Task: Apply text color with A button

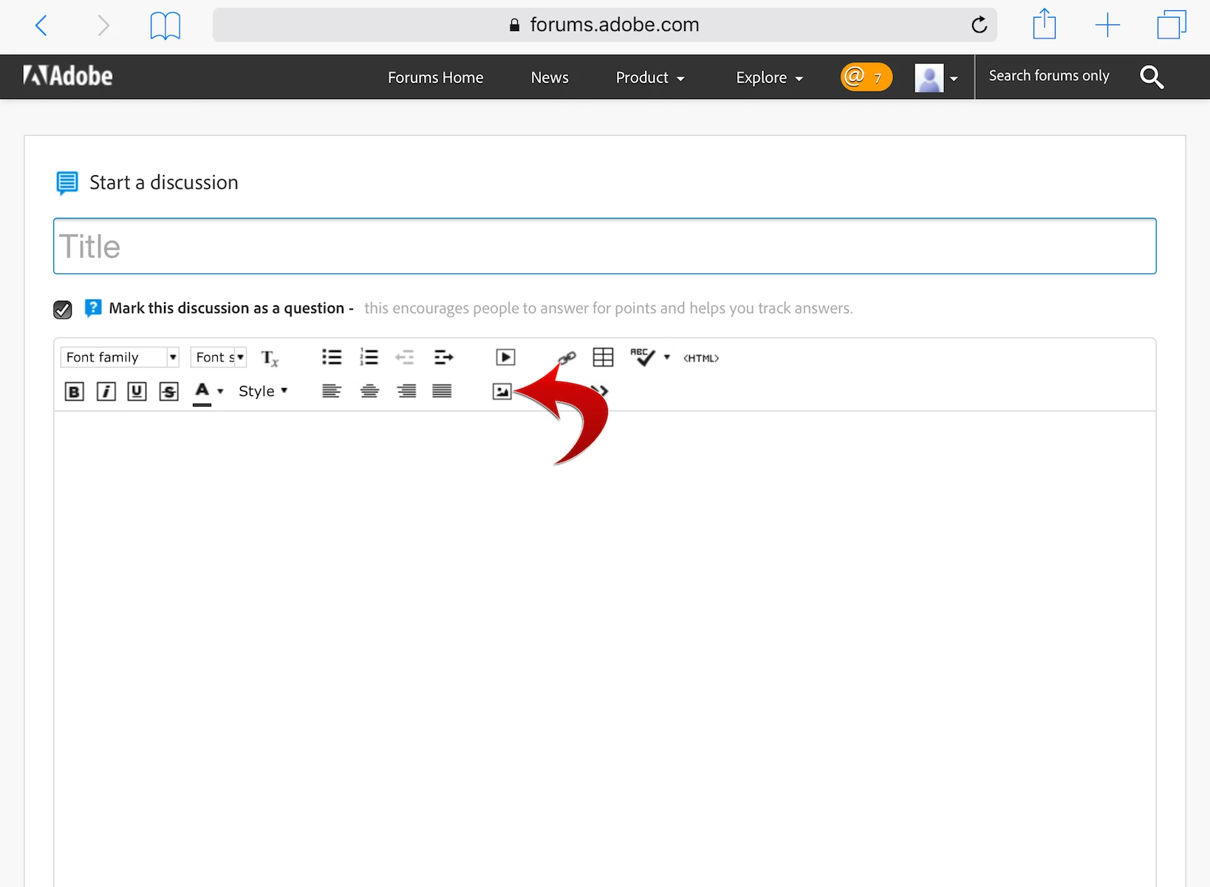Action: pyautogui.click(x=202, y=392)
